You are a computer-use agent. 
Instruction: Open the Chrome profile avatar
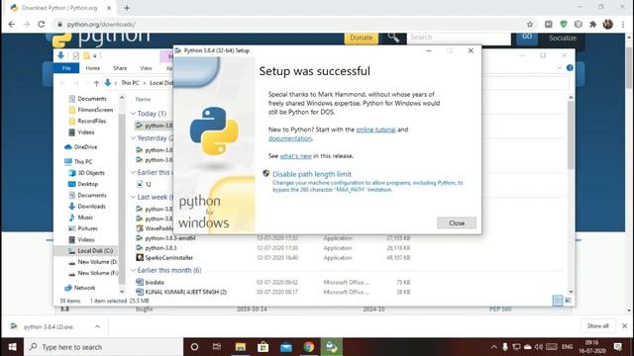point(607,24)
